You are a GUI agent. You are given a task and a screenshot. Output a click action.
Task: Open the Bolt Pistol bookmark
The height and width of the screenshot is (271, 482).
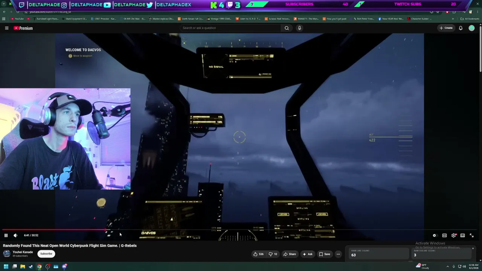coord(362,19)
